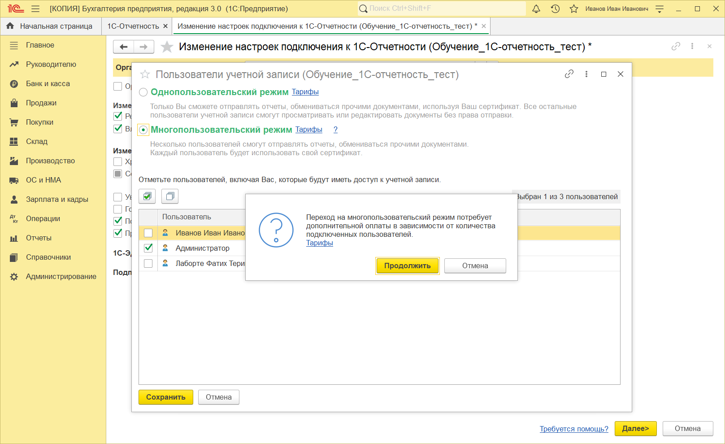Toggle the checked box starting with Ре
The width and height of the screenshot is (725, 444).
[118, 116]
